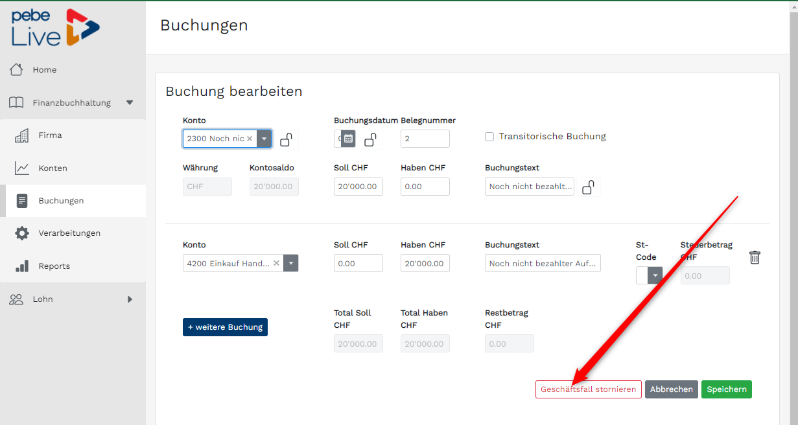Click the Belegnummer input field

(425, 139)
